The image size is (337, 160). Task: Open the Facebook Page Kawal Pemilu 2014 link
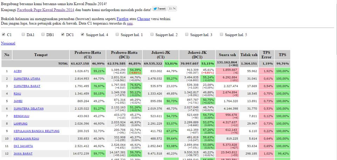46,9
